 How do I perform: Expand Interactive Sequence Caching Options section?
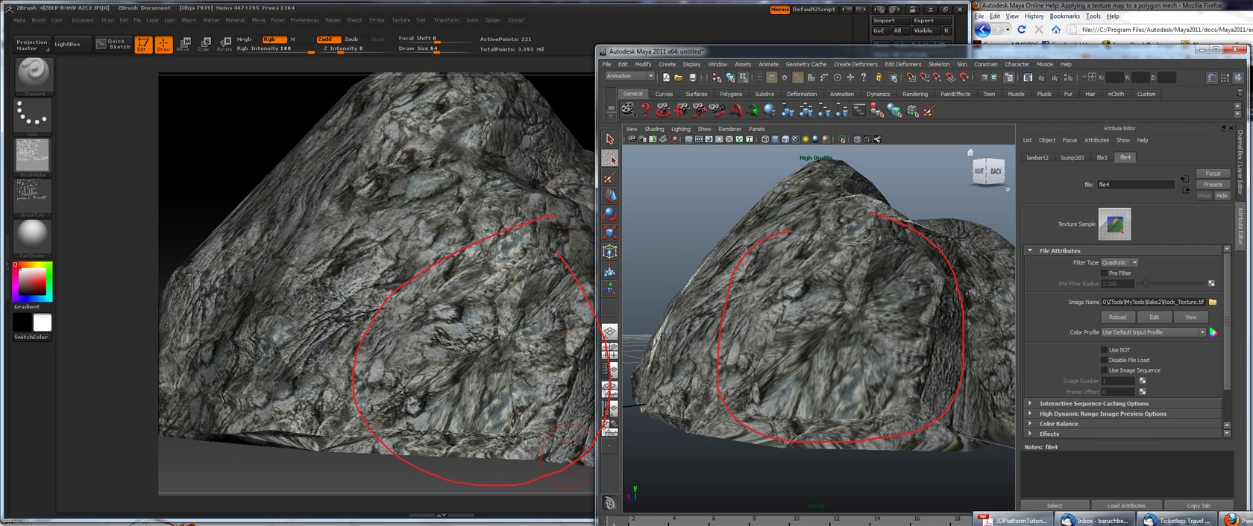(x=1124, y=403)
